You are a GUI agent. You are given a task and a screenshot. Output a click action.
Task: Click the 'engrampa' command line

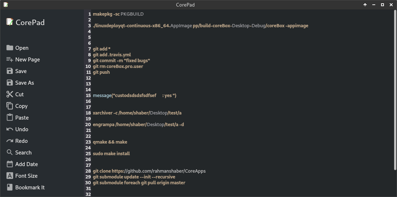[x=139, y=124]
